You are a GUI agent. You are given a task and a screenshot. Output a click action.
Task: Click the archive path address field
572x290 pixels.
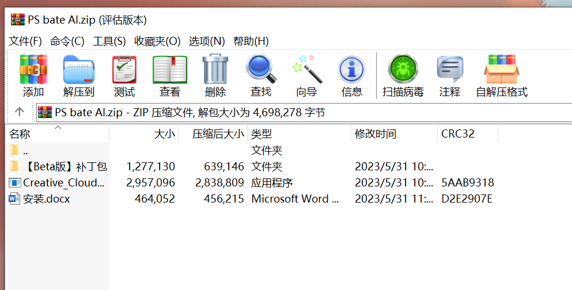(304, 112)
